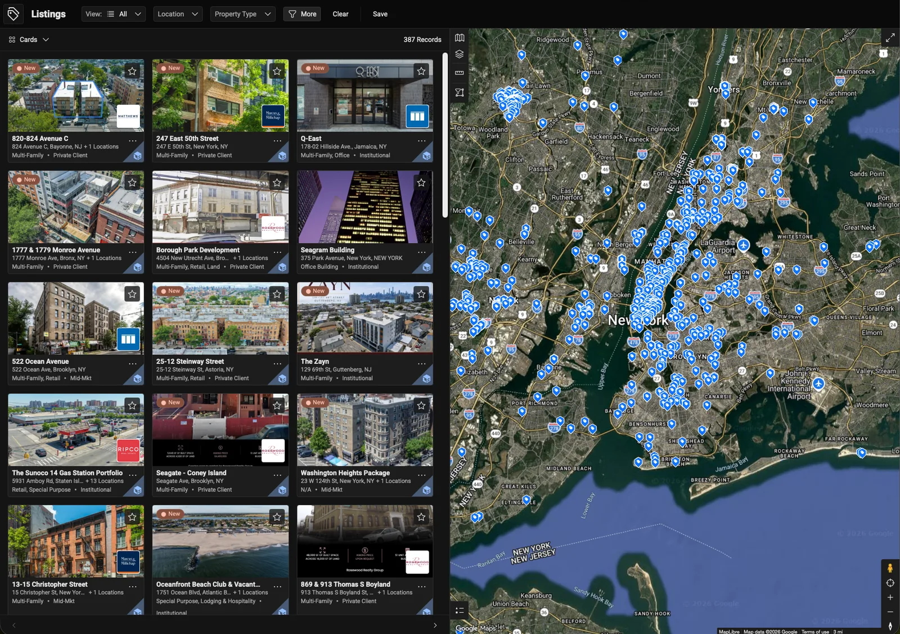The width and height of the screenshot is (900, 634).
Task: Select the ruler measure tool
Action: click(x=460, y=73)
